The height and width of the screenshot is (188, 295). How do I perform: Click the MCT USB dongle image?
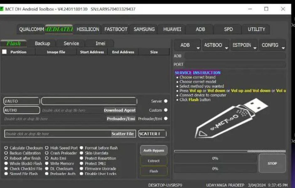231,118
